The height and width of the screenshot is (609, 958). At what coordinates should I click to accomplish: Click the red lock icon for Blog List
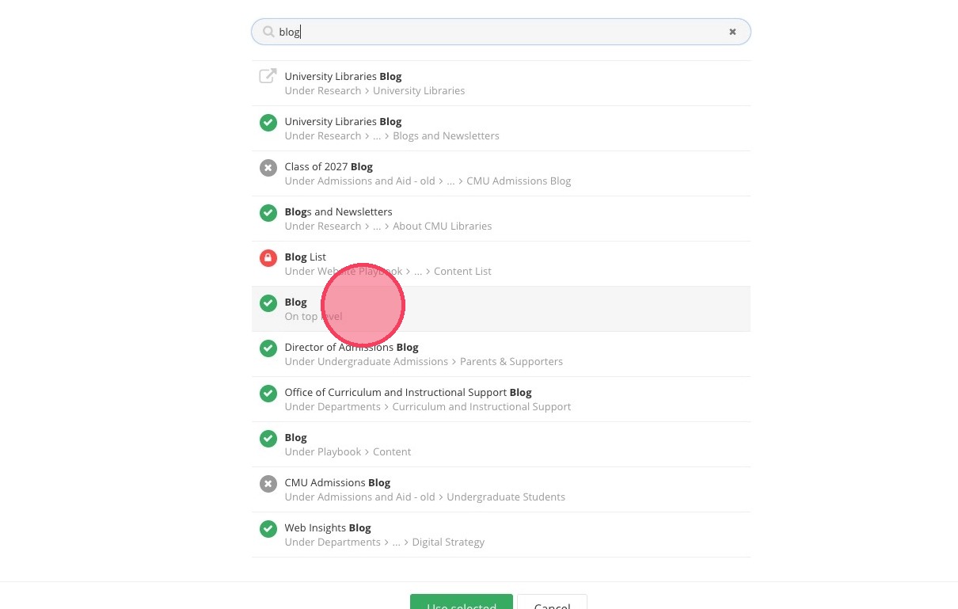click(x=268, y=258)
